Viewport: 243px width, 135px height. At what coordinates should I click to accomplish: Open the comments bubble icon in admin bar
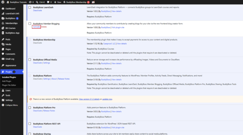coord(48,2)
